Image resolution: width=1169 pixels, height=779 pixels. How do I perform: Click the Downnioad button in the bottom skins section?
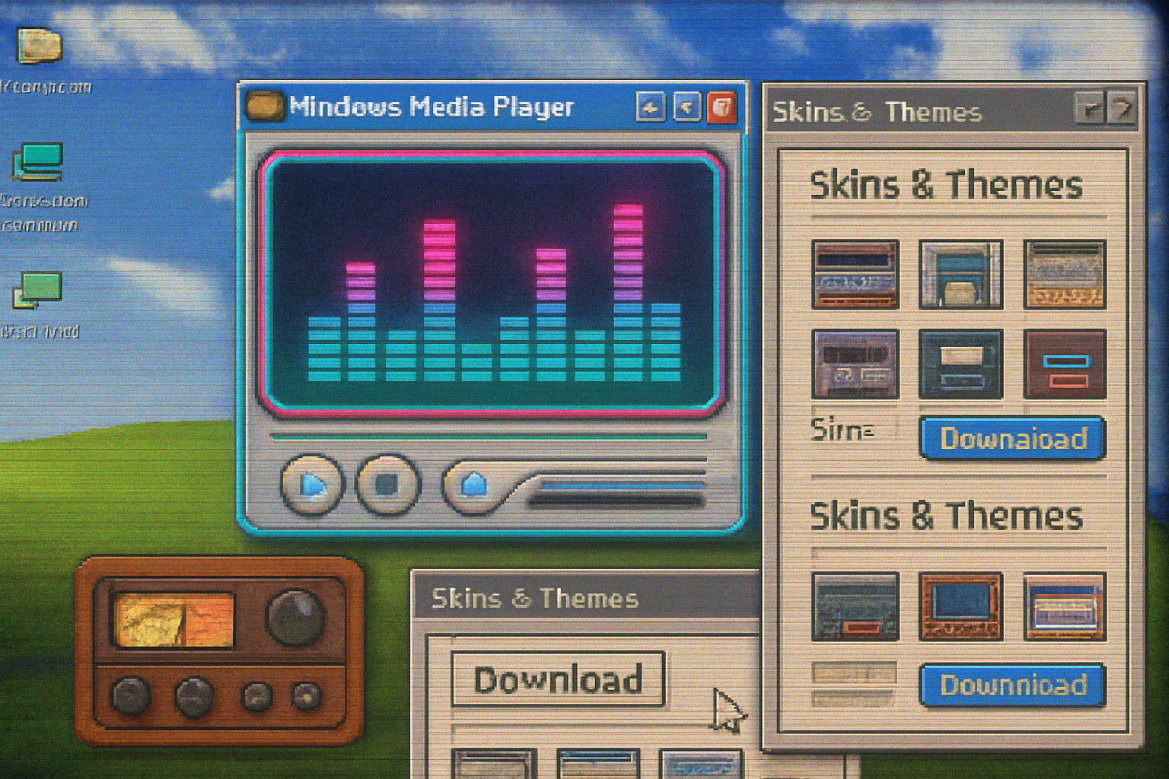pyautogui.click(x=1011, y=685)
